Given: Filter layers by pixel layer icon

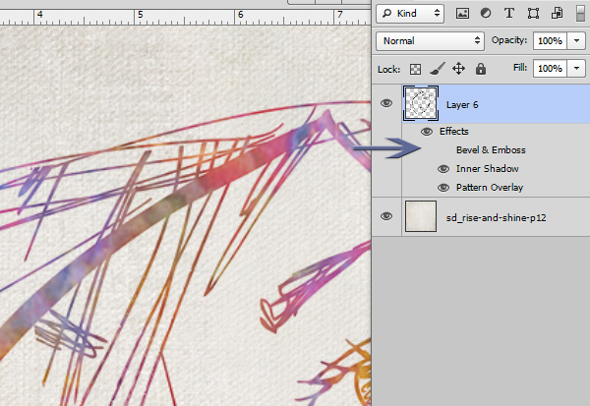Looking at the screenshot, I should click(462, 14).
